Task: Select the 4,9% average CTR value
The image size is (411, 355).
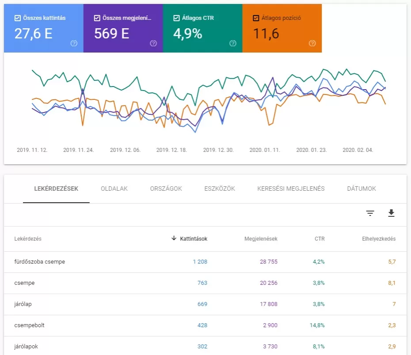Action: 188,34
